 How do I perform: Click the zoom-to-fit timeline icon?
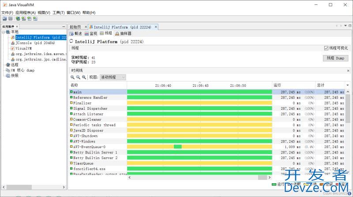click(x=84, y=77)
